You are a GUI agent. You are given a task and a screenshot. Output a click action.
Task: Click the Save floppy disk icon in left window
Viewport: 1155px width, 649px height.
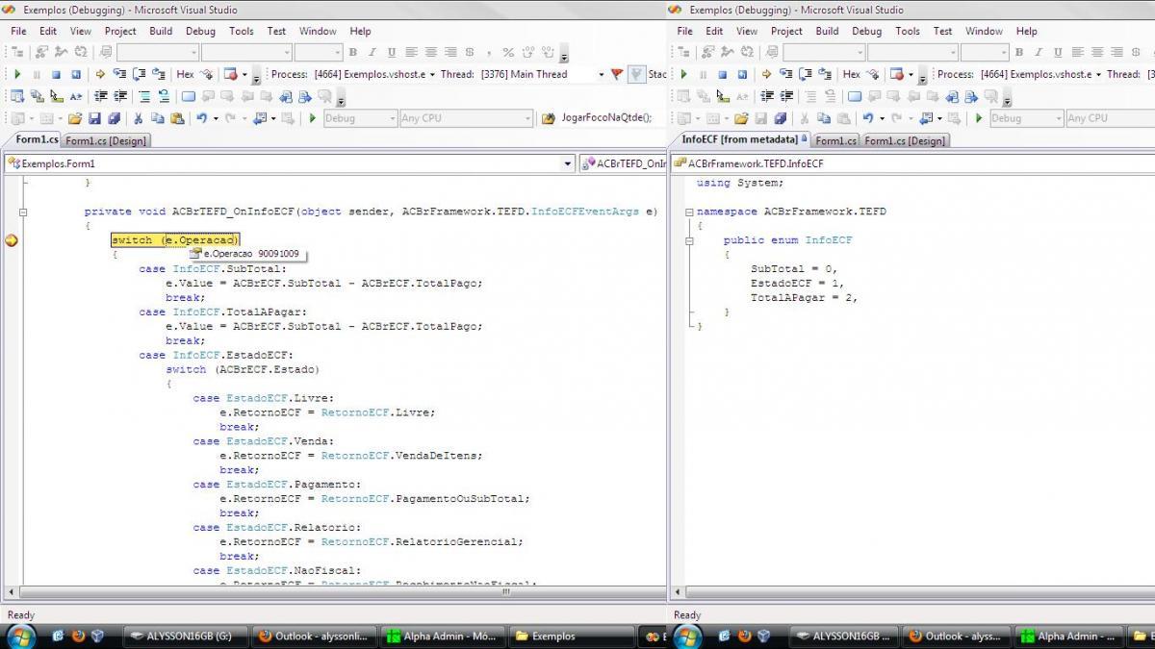click(x=94, y=118)
